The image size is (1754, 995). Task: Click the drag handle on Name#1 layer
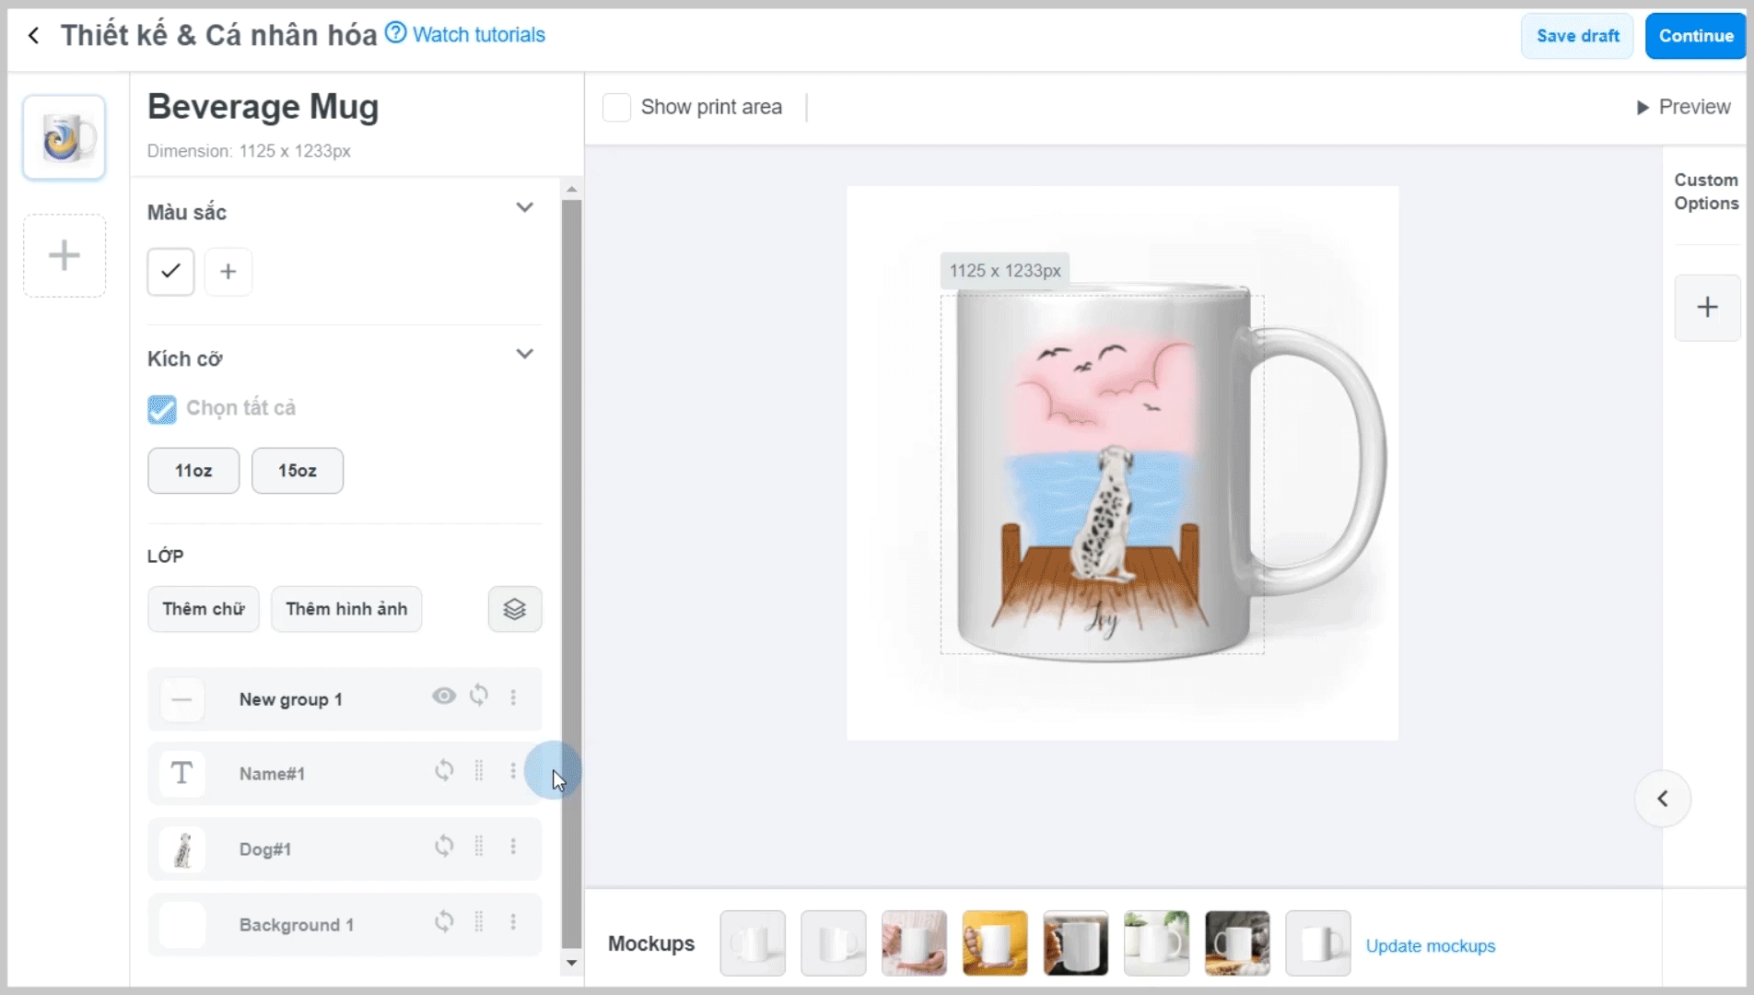(x=479, y=770)
